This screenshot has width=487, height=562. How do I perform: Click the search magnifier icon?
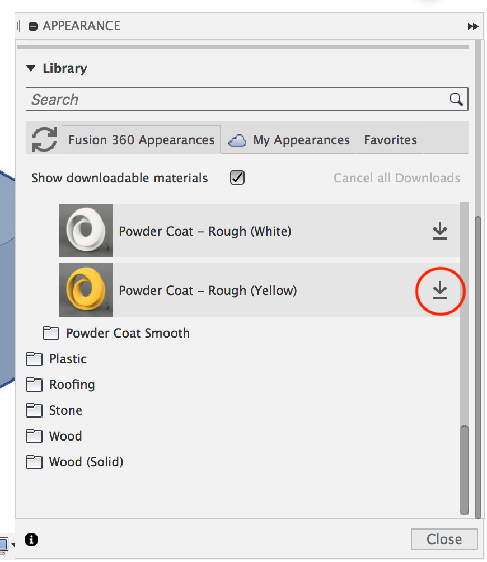456,99
